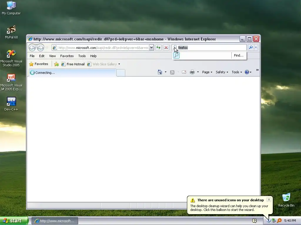Expand the Help icon dropdown arrow
Screen dimensions: 301x225
pyautogui.click(x=250, y=72)
